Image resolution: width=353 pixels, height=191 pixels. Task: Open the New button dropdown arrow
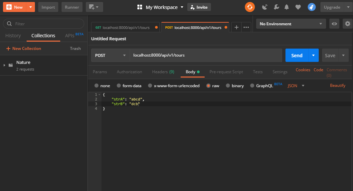tap(31, 7)
